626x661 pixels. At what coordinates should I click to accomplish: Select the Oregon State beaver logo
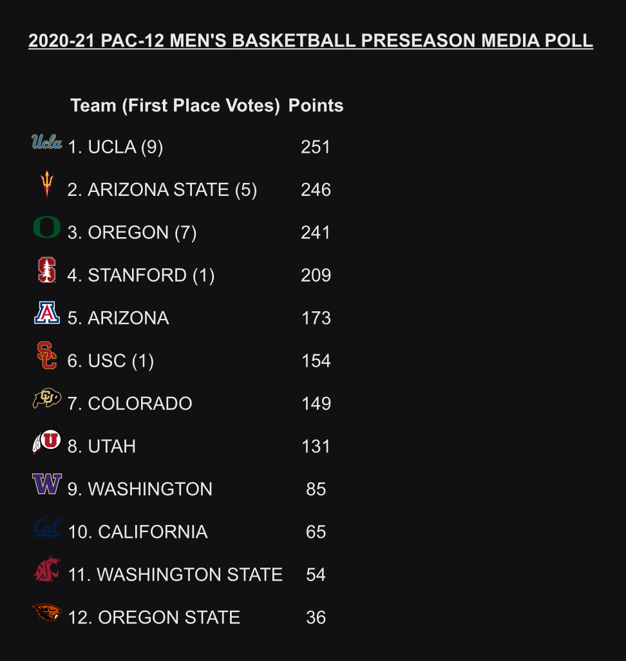tap(47, 613)
